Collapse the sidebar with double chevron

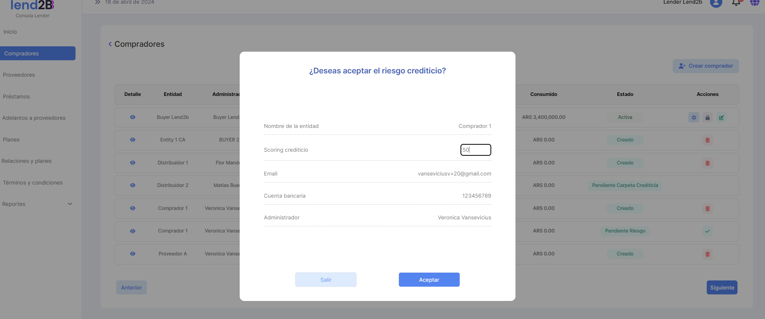(98, 2)
